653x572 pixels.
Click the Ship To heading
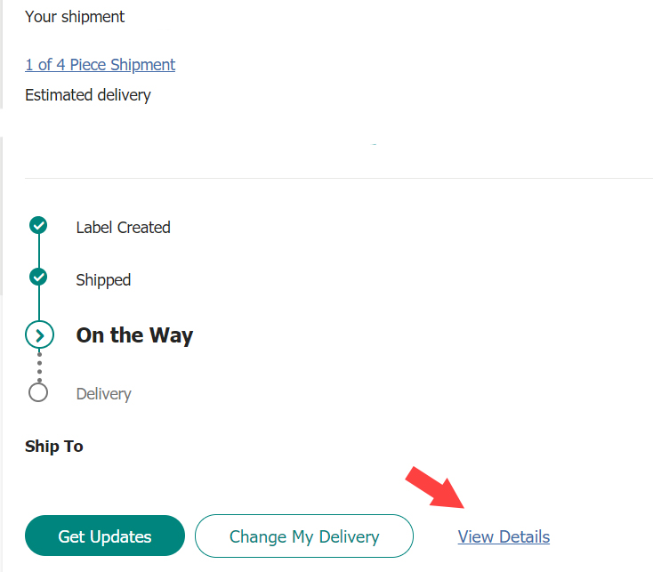tap(54, 447)
